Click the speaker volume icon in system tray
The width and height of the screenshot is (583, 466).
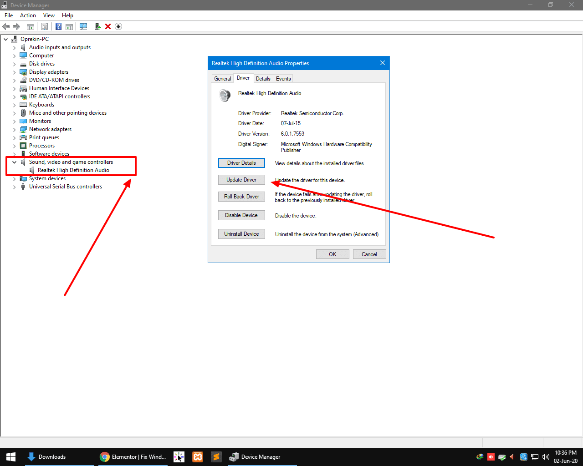tap(546, 457)
